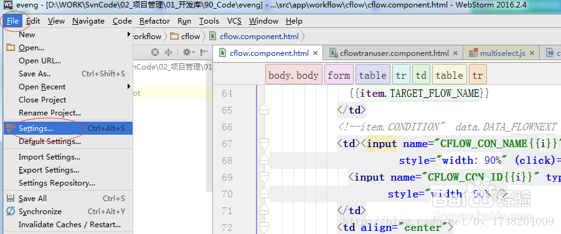Click the orange tr breadcrumb tag

pyautogui.click(x=478, y=75)
